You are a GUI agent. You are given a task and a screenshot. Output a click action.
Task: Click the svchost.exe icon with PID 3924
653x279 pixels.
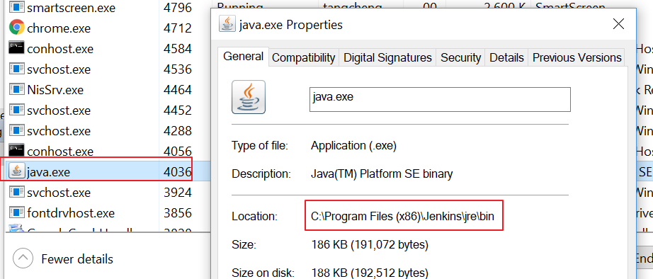click(16, 192)
